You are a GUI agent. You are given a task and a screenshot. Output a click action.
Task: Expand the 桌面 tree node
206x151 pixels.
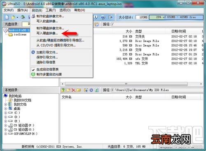6,109
